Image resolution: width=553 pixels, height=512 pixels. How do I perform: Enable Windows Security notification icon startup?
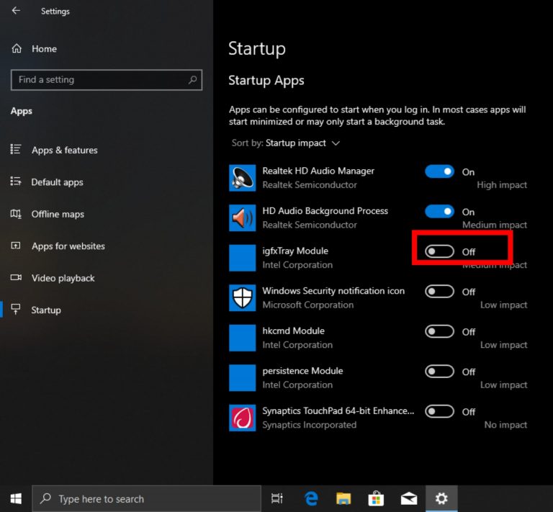439,292
